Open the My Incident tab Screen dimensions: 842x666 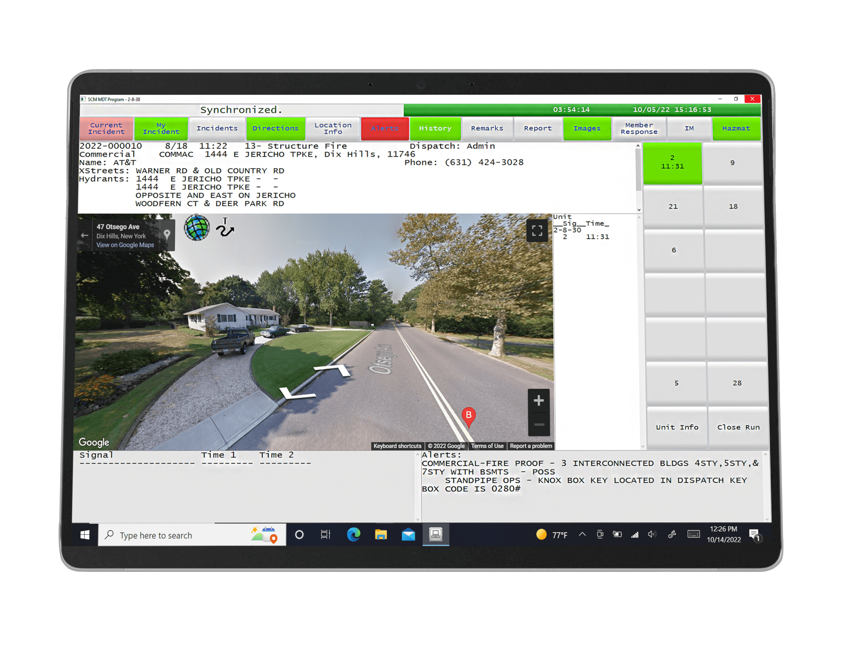click(x=161, y=128)
